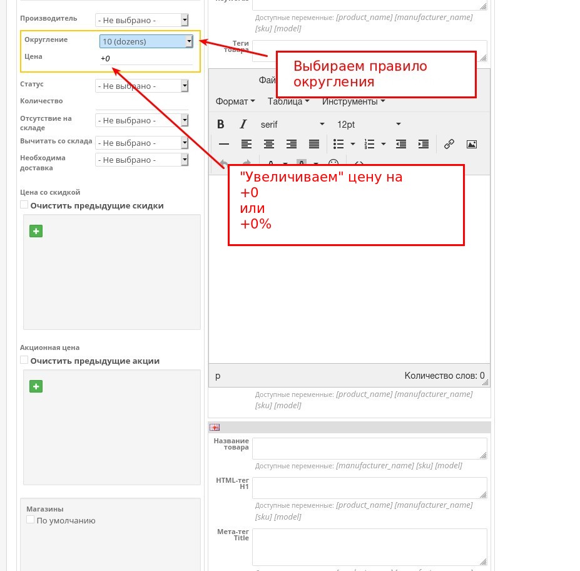580x571 pixels.
Task: Increase indent in the text editor
Action: [x=424, y=144]
